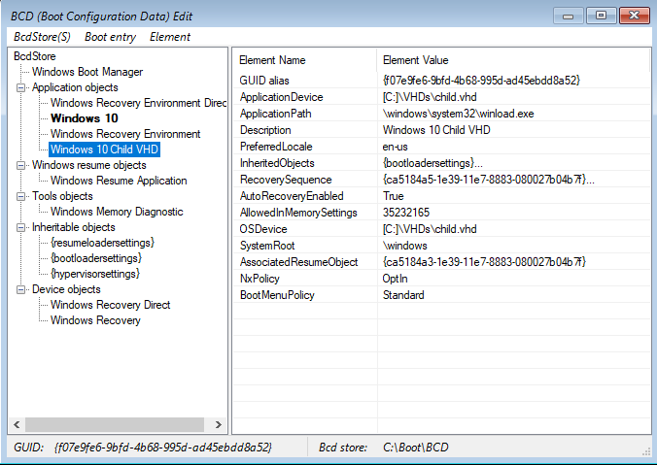Select Windows Boot Manager in tree
The height and width of the screenshot is (465, 657).
click(x=87, y=72)
